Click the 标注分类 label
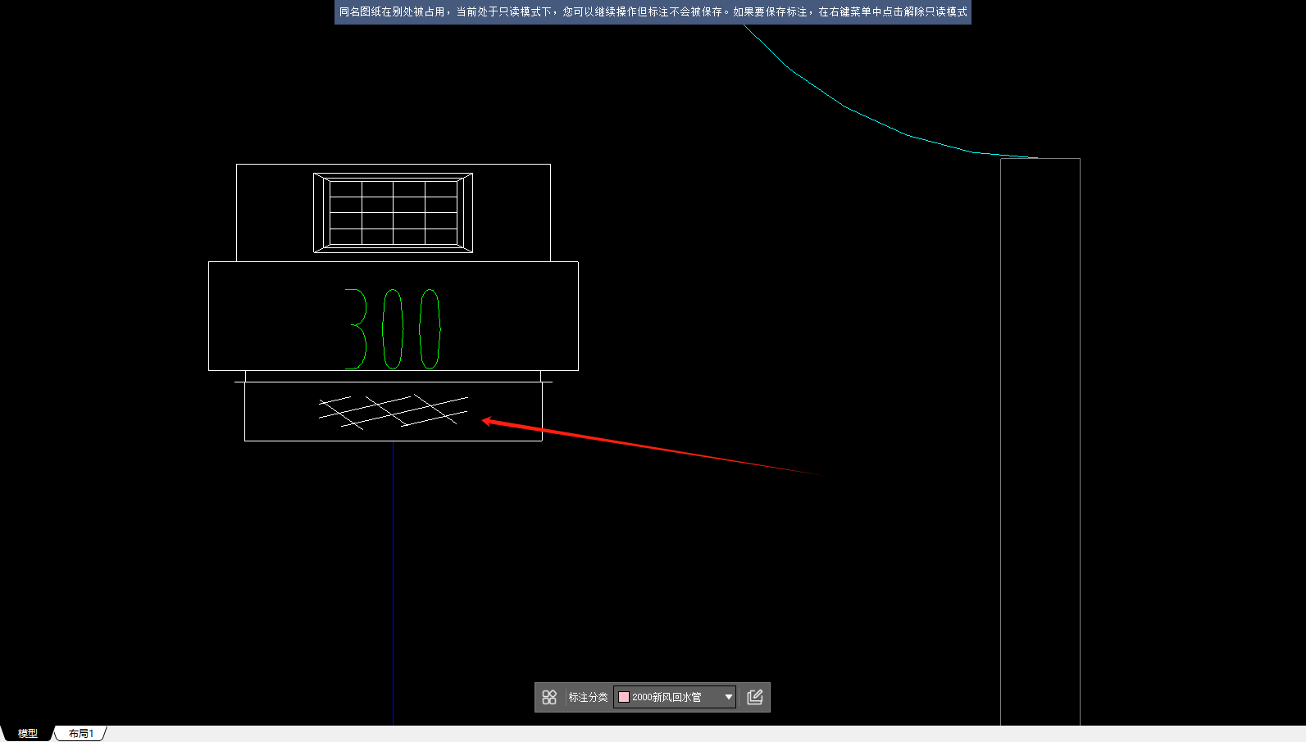Screen dimensions: 1306x742 pyautogui.click(x=588, y=697)
